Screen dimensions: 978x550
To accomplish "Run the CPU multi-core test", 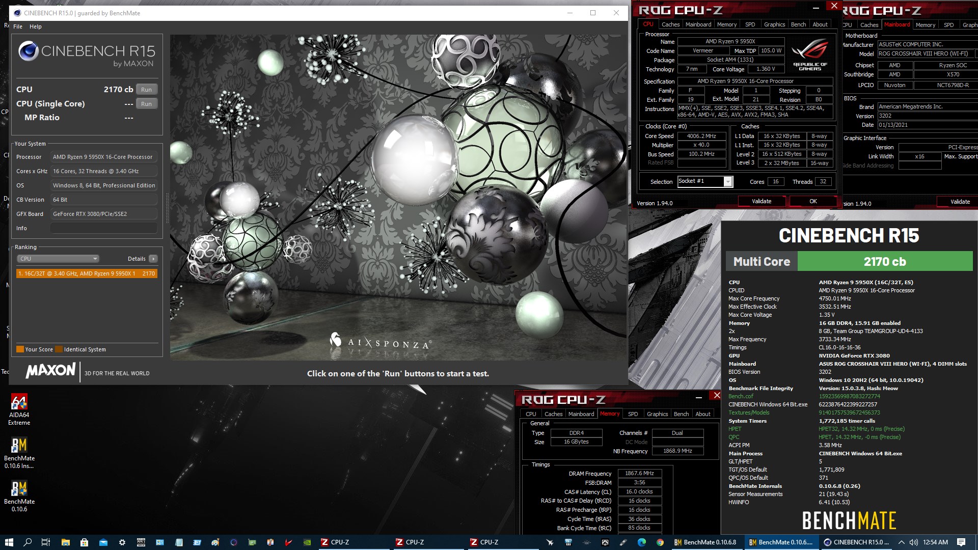I will pos(147,90).
